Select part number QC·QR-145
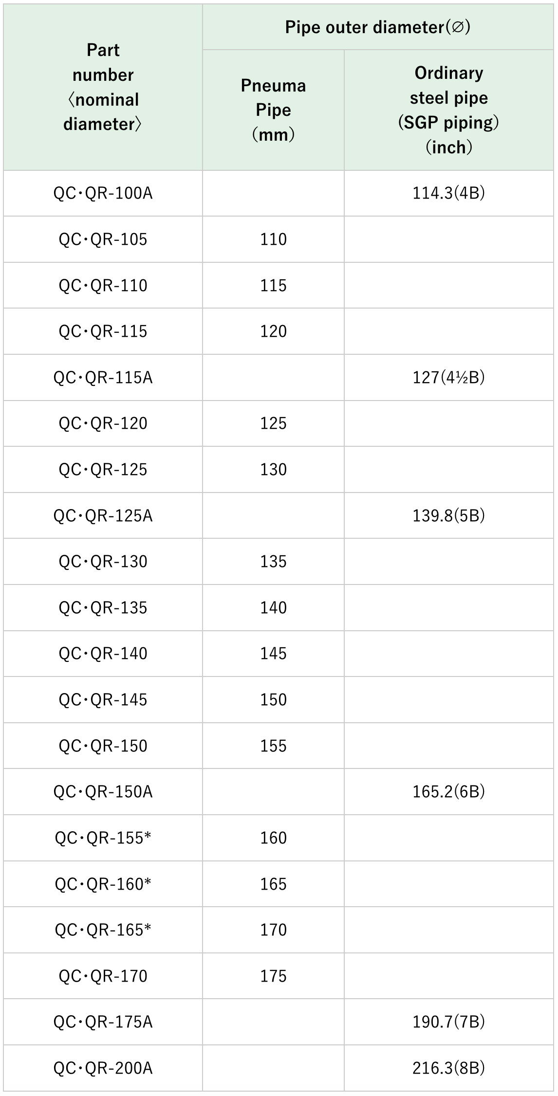Viewport: 558px width, 1096px height. click(x=103, y=700)
